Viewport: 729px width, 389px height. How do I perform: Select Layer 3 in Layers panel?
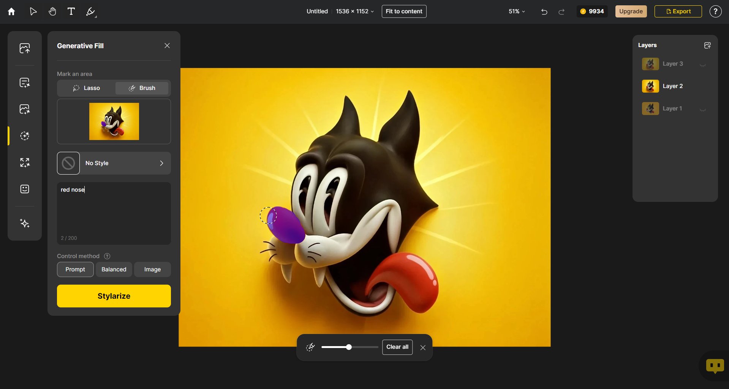click(675, 64)
